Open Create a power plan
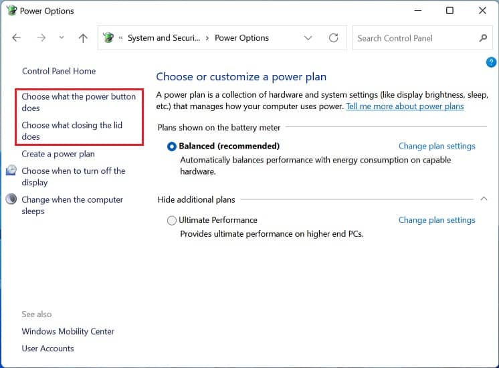Screen dimensions: 499x368 click(x=58, y=154)
